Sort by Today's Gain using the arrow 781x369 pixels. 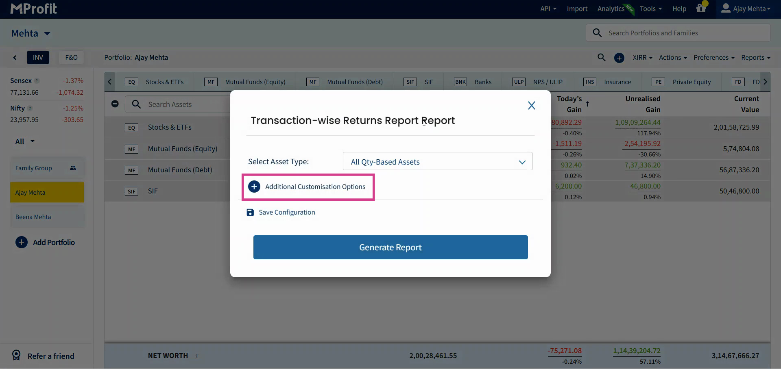[x=587, y=104]
